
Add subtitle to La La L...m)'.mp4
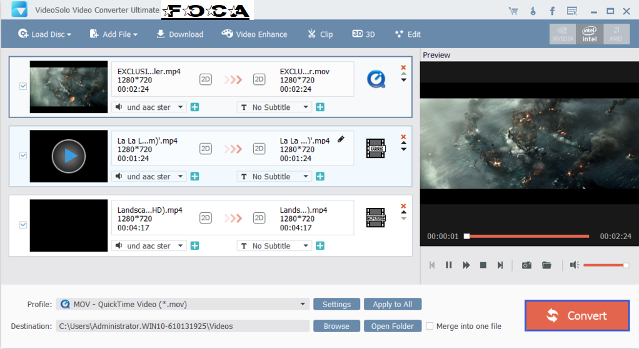coord(320,177)
